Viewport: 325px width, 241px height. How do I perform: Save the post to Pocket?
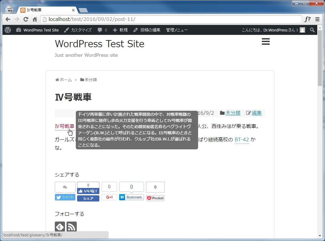pos(155,198)
